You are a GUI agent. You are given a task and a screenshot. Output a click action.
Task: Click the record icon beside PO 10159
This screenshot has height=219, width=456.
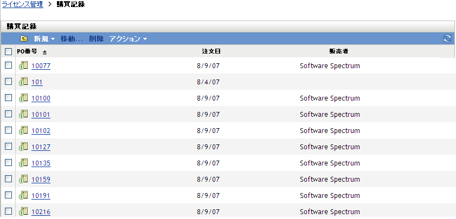coord(23,179)
